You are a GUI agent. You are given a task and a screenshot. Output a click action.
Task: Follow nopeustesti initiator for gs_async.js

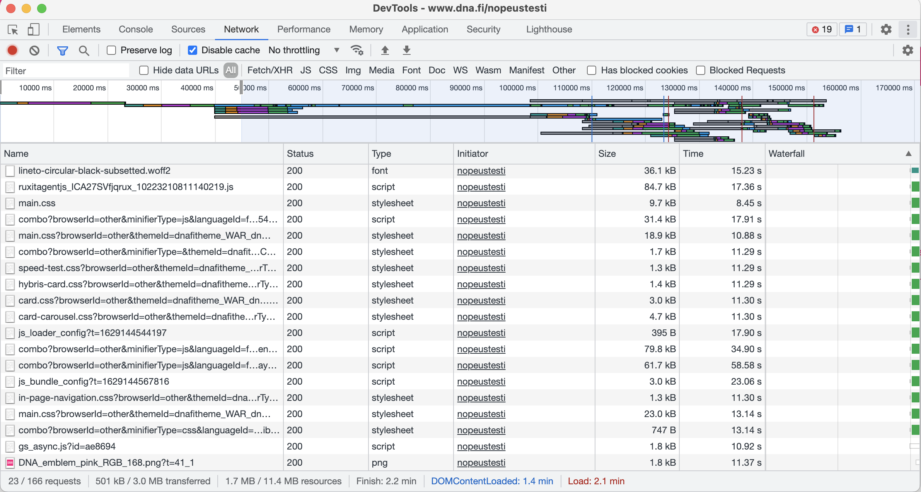pyautogui.click(x=481, y=446)
